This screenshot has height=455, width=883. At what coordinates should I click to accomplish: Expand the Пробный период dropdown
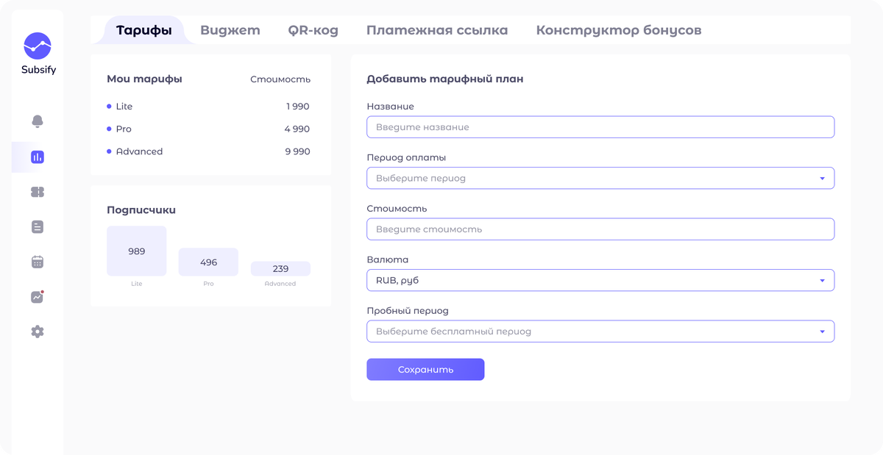point(600,332)
